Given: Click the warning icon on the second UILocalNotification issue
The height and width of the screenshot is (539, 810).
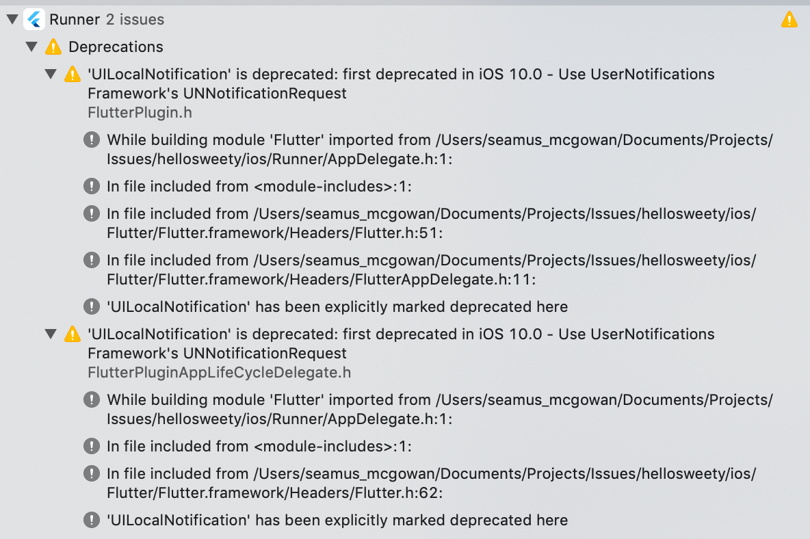Looking at the screenshot, I should tap(73, 334).
